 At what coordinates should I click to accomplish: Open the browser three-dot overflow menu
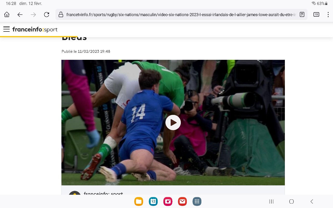pos(328,15)
